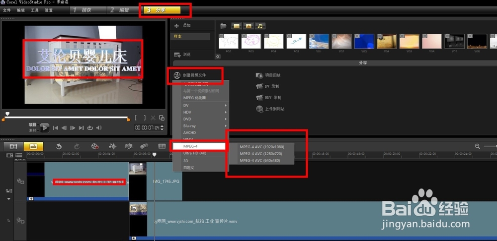
Task: Select V01 sky video thumbnail
Action: point(319,41)
